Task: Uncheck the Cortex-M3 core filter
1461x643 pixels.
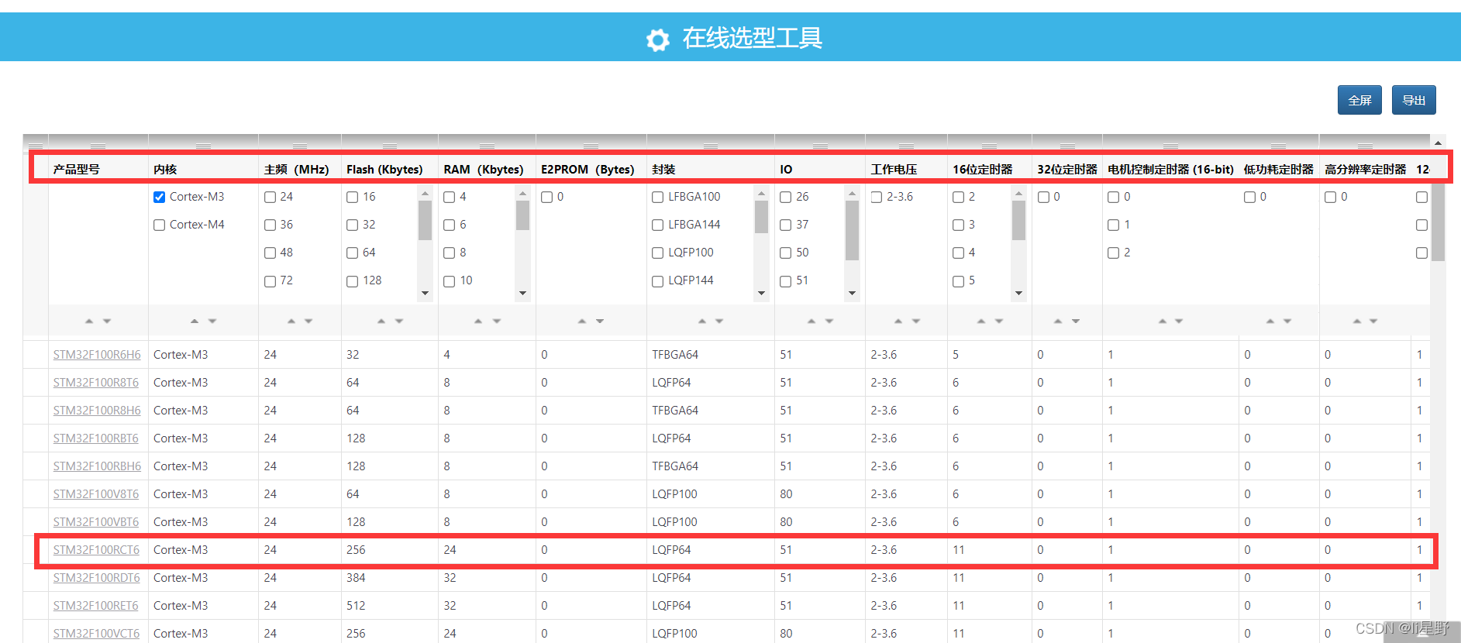Action: [159, 198]
